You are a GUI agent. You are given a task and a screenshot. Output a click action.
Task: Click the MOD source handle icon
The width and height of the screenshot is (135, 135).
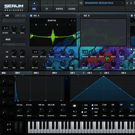point(11,73)
